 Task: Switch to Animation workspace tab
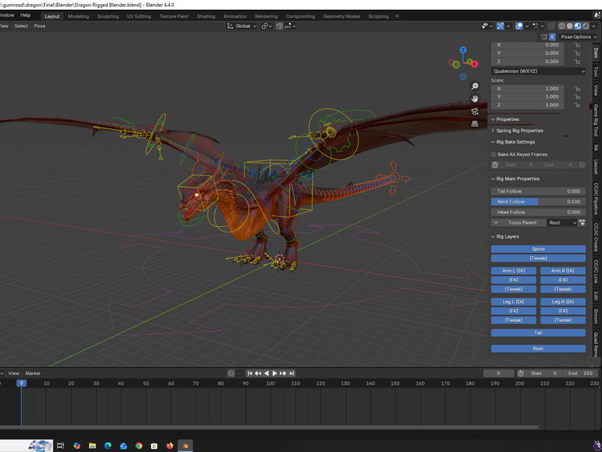click(x=235, y=16)
